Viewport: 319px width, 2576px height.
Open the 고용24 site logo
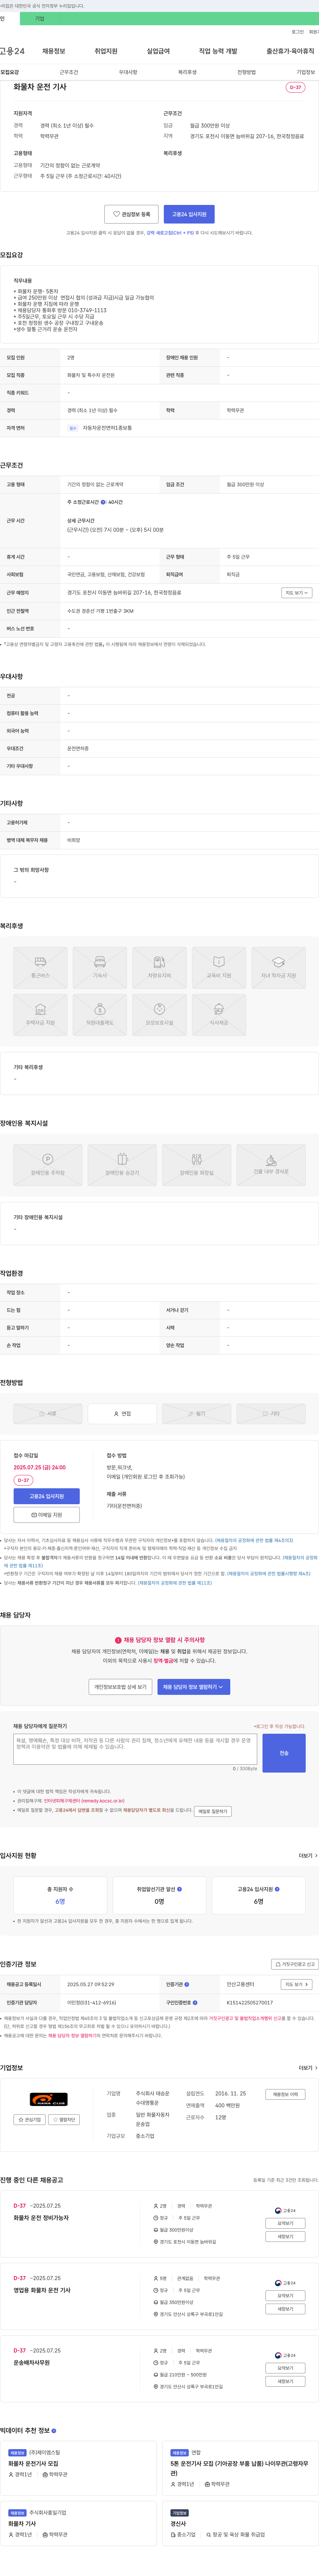12,51
